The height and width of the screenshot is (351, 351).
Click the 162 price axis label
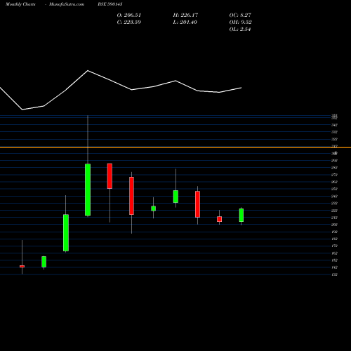pyautogui.click(x=334, y=253)
